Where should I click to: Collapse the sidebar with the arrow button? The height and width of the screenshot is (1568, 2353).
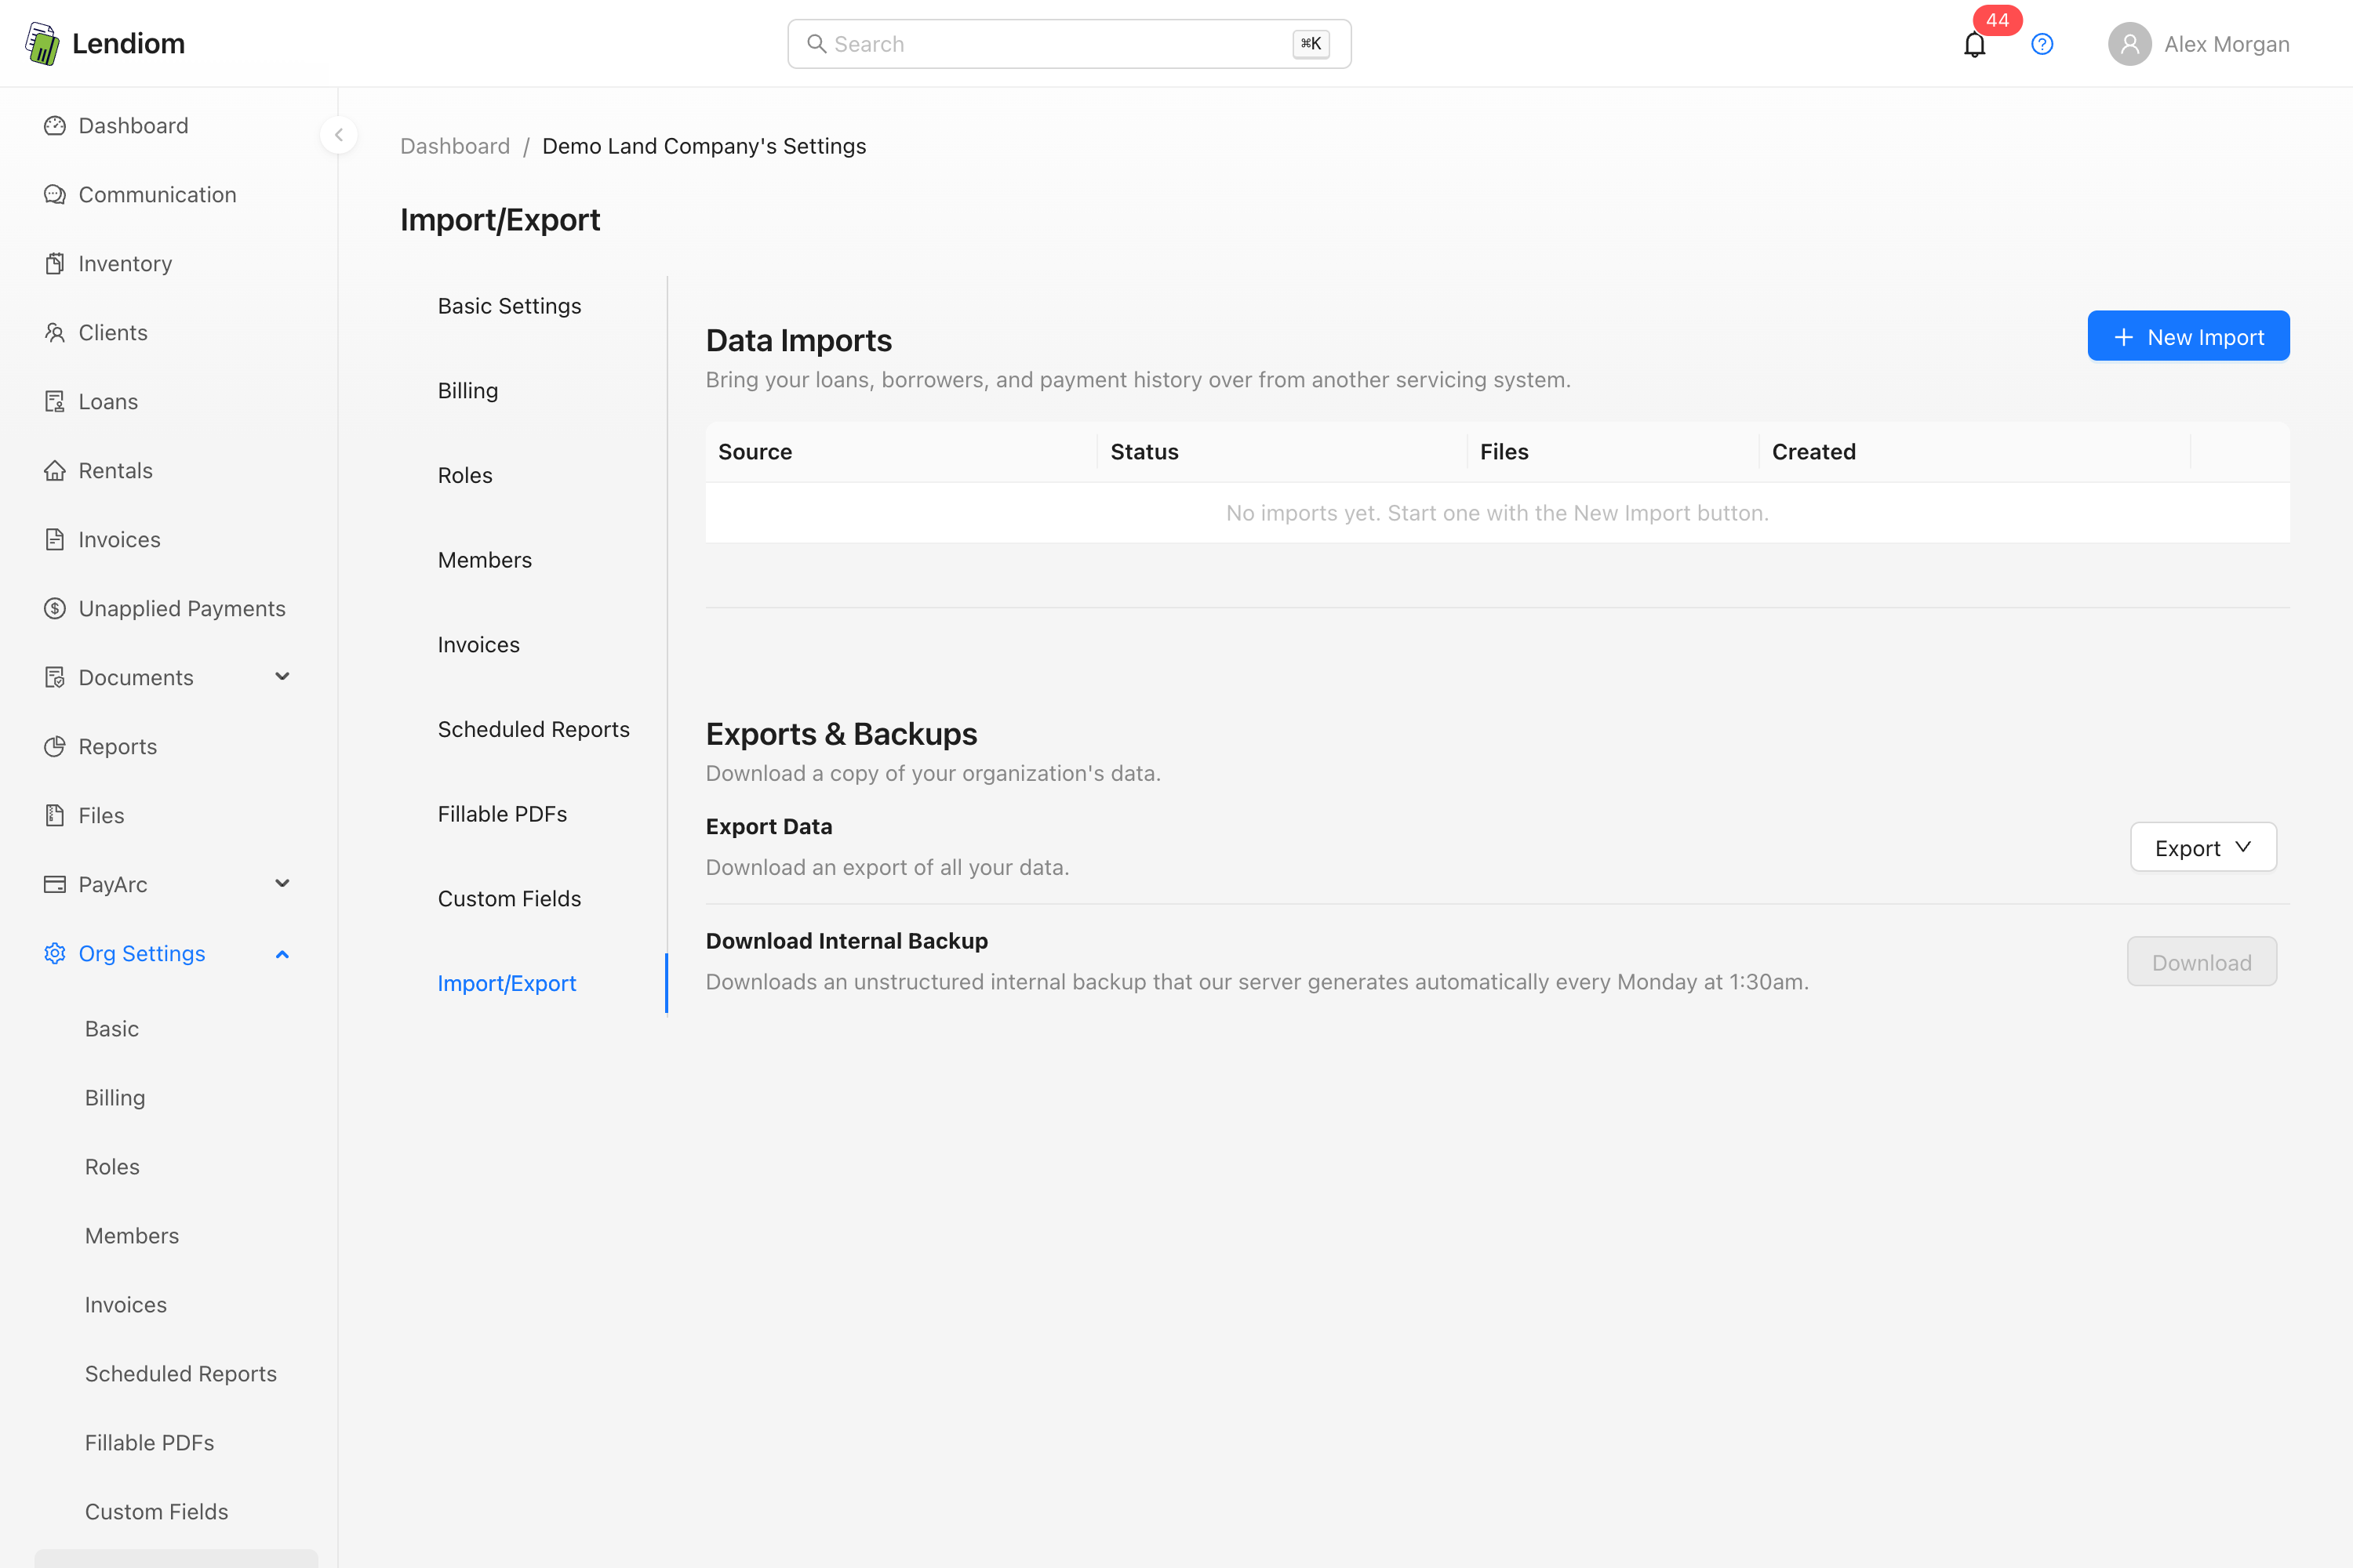(339, 135)
